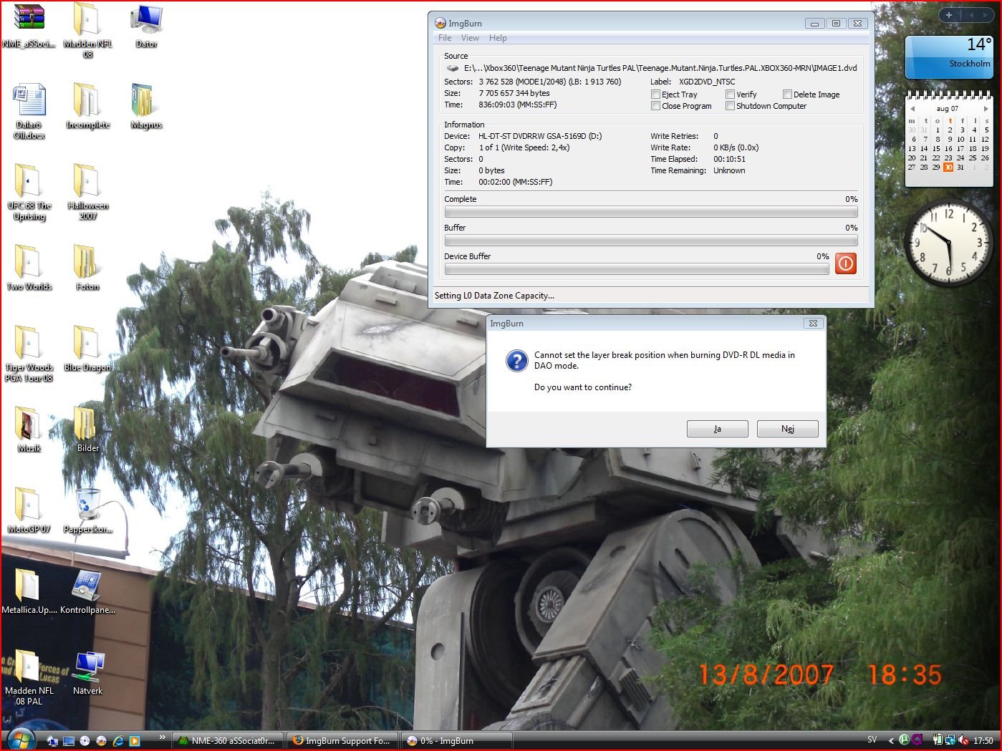This screenshot has width=1002, height=751.
Task: Select the Papperskorgen recycle bin icon
Action: click(x=87, y=510)
